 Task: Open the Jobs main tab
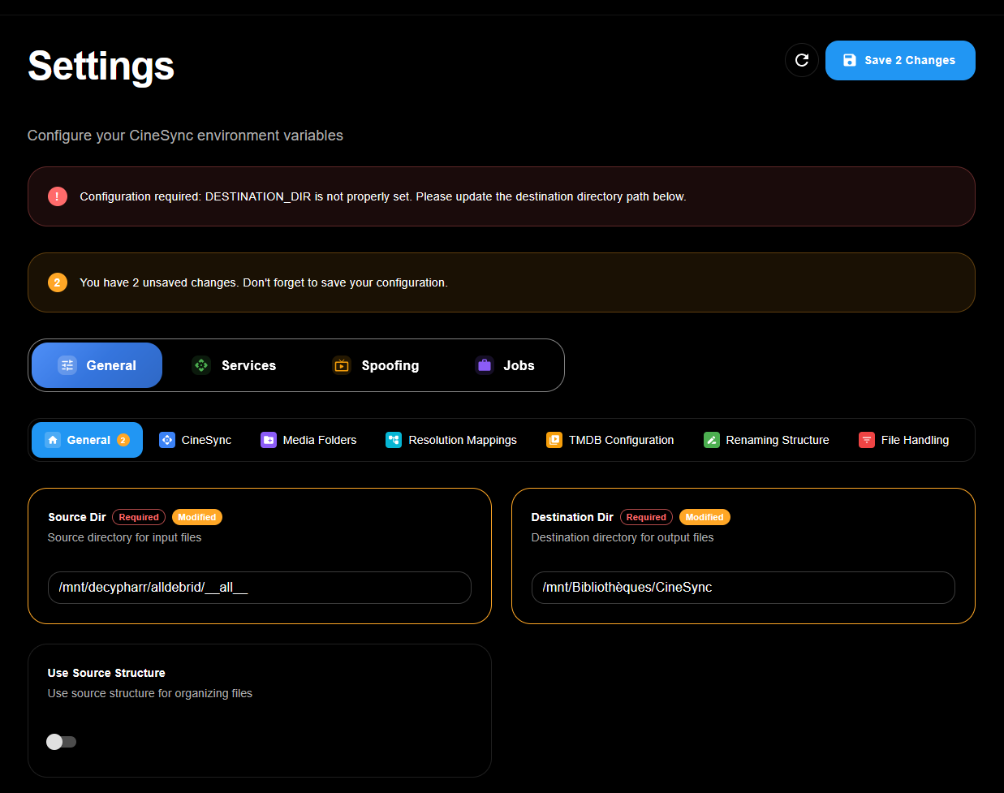coord(505,365)
